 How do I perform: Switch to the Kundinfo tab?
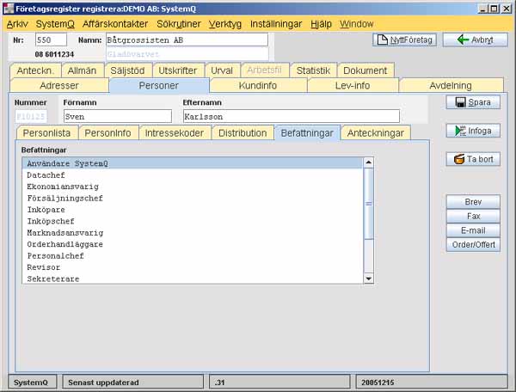coord(258,85)
